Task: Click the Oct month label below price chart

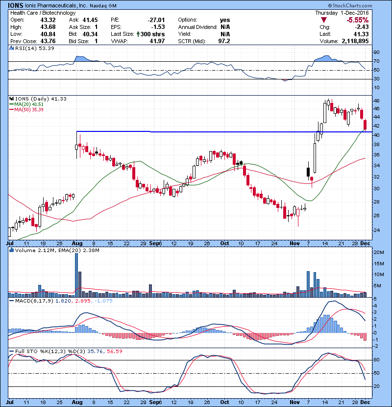Action: coord(224,244)
